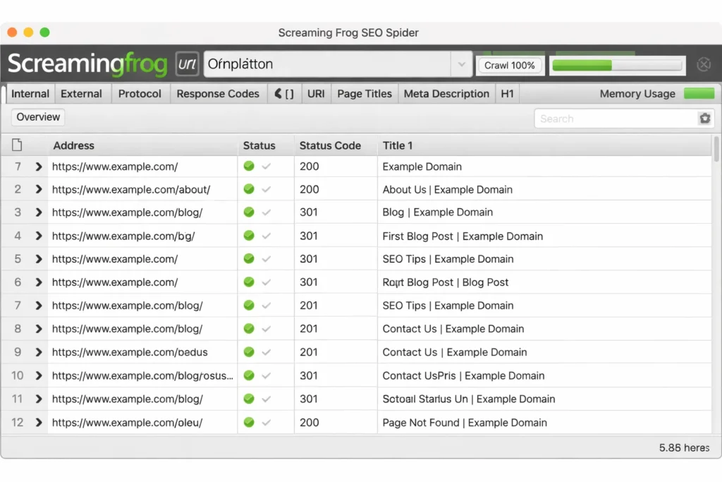
Task: Open the Page Titles tab
Action: coord(364,93)
